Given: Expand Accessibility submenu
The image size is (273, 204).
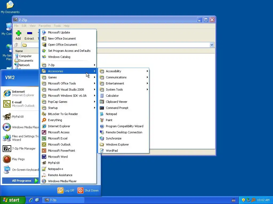Looking at the screenshot, I should (123, 71).
